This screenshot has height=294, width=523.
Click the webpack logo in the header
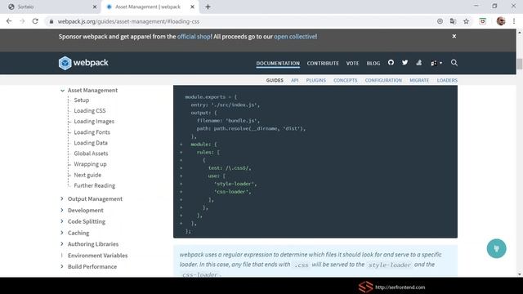83,63
